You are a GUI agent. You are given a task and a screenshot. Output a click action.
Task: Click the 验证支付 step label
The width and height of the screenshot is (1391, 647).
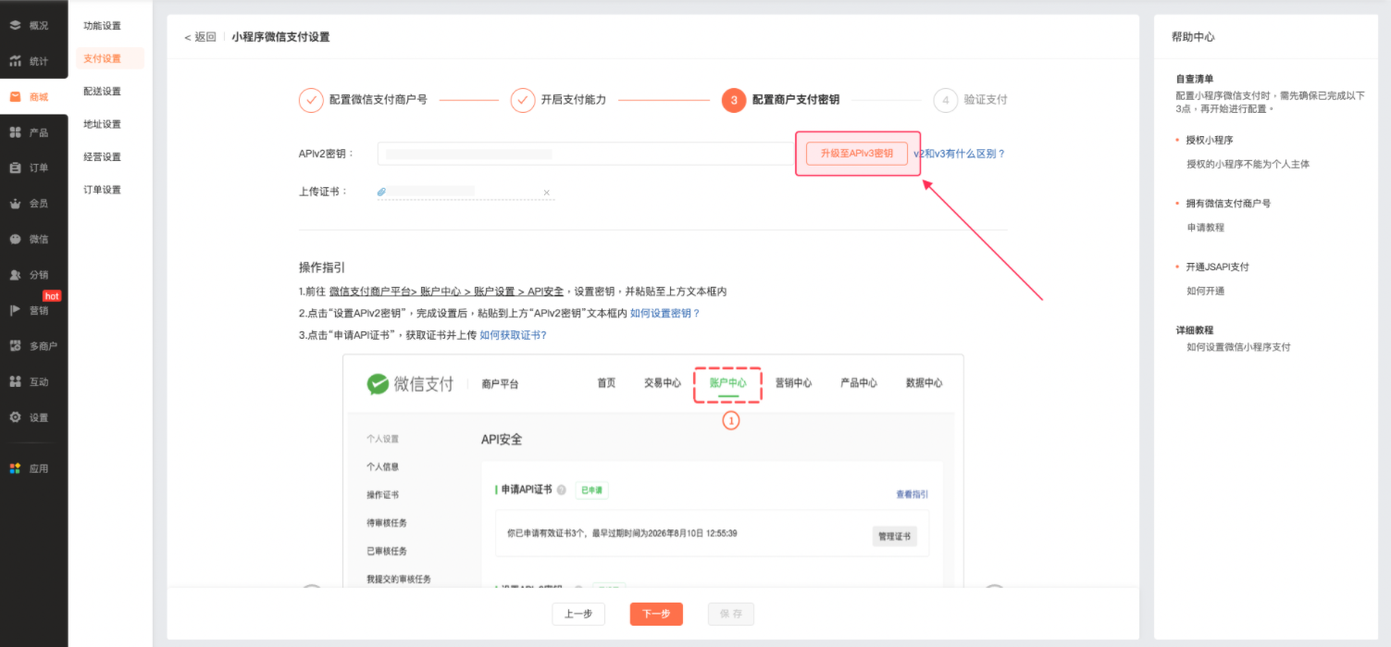pyautogui.click(x=986, y=100)
